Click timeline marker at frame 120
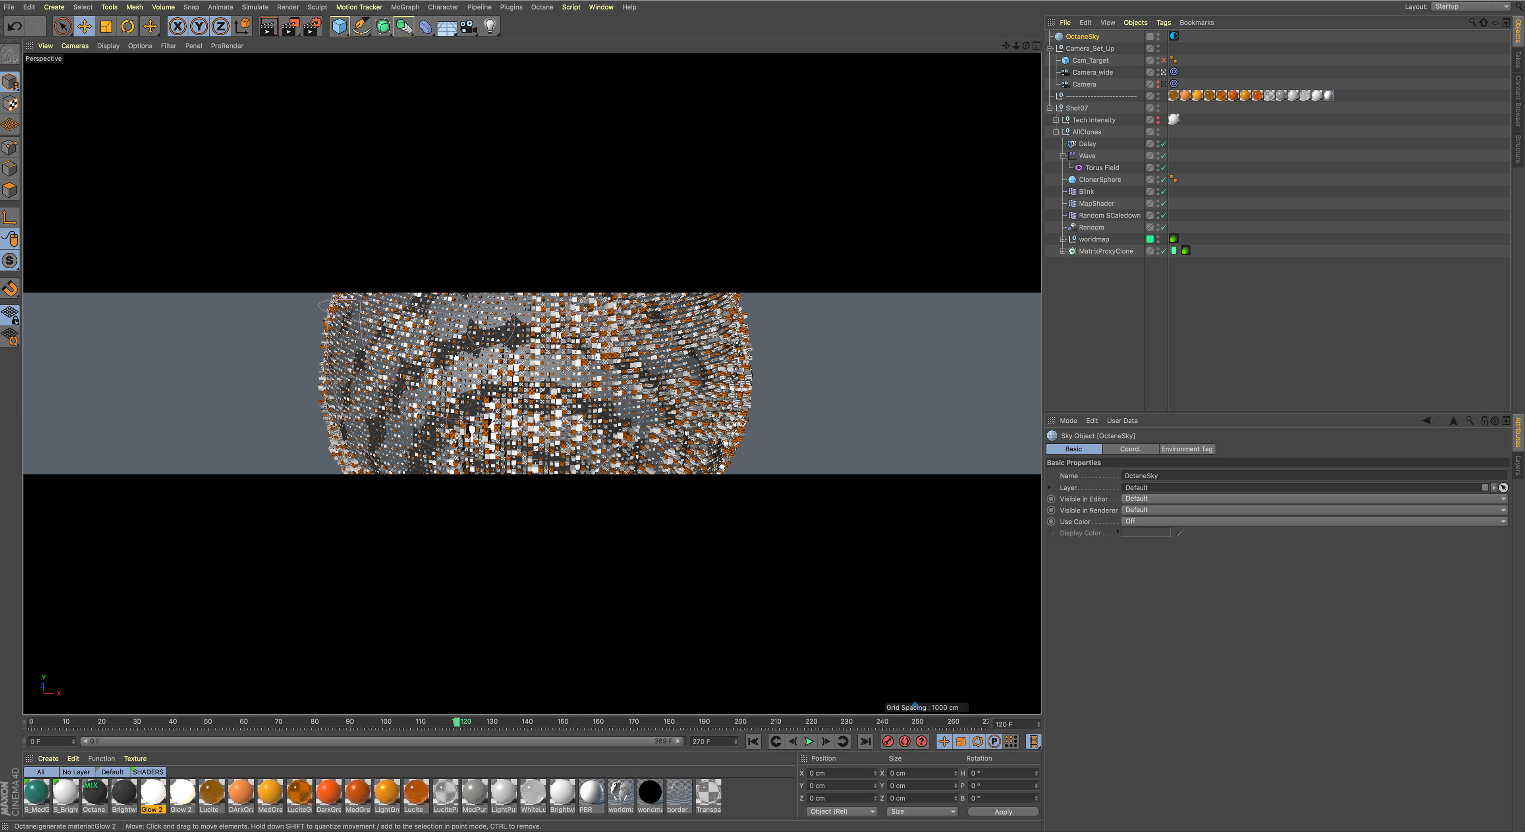 (x=456, y=722)
